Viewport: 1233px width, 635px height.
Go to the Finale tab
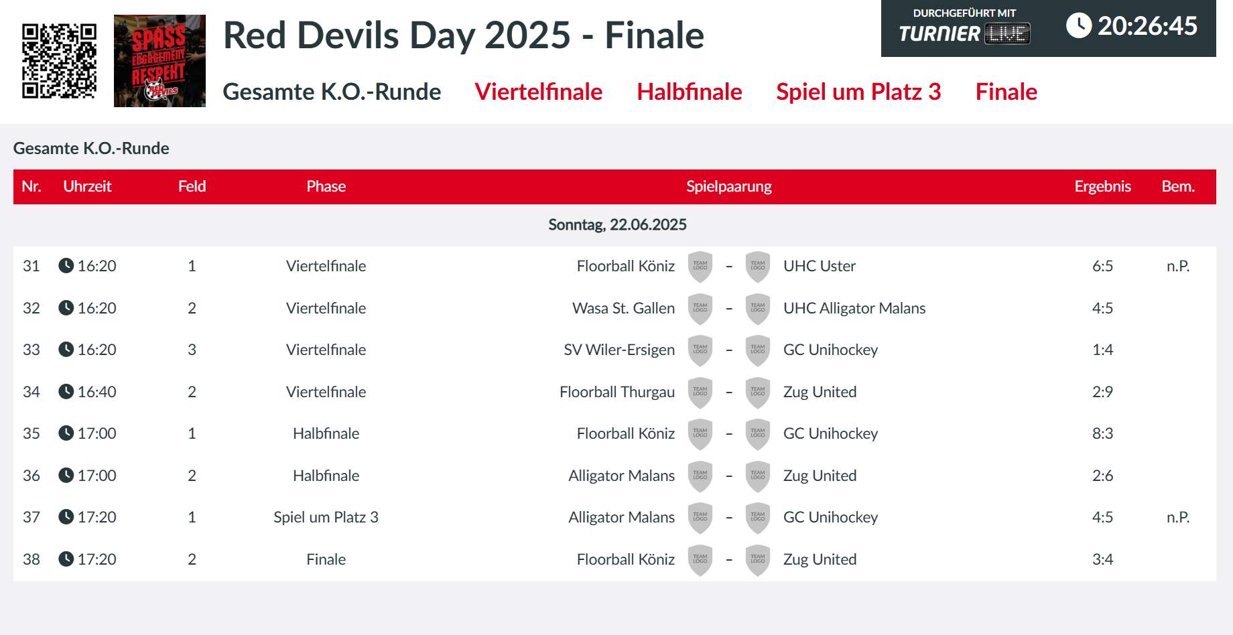click(1006, 92)
